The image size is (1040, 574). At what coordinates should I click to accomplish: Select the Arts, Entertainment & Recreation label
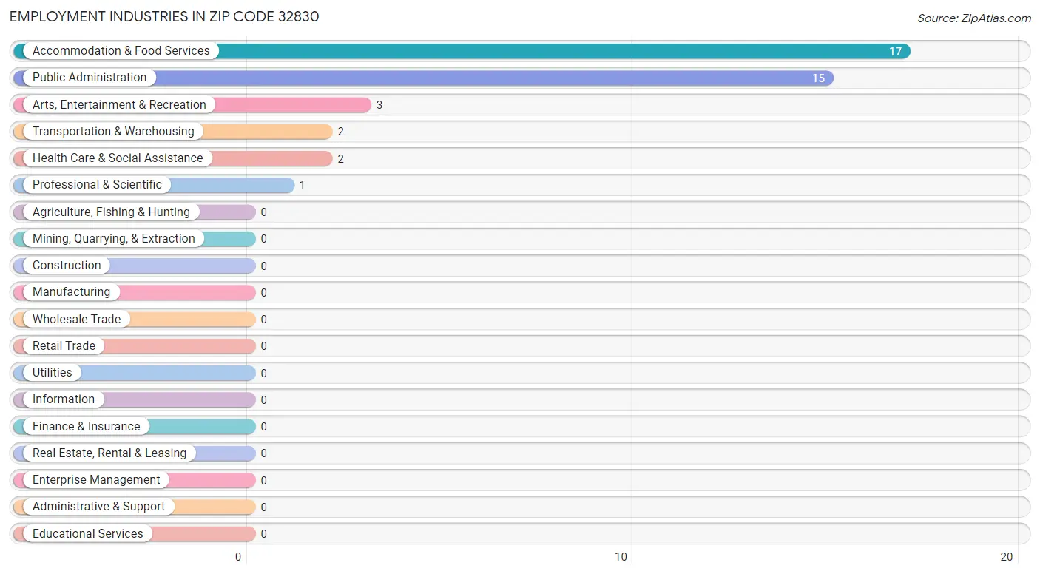pyautogui.click(x=119, y=105)
